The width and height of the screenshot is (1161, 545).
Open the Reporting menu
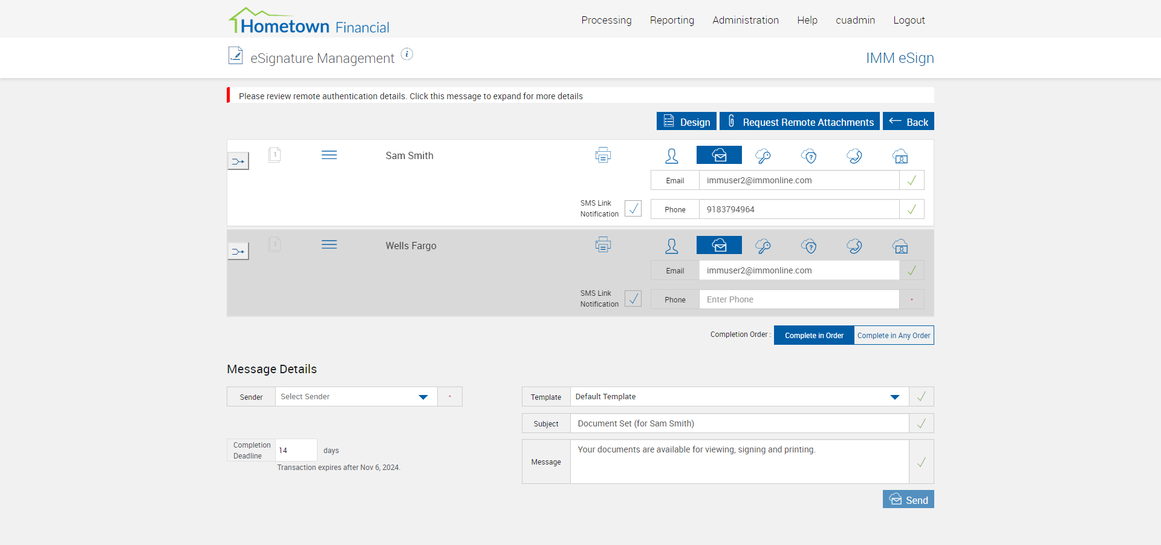tap(672, 20)
